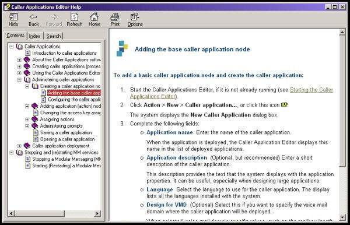Refresh the help page
Viewport: 350px width, 225px height.
[74, 20]
